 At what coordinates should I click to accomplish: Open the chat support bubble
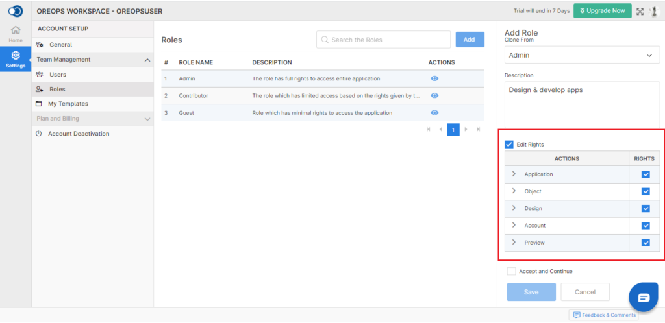pyautogui.click(x=644, y=298)
